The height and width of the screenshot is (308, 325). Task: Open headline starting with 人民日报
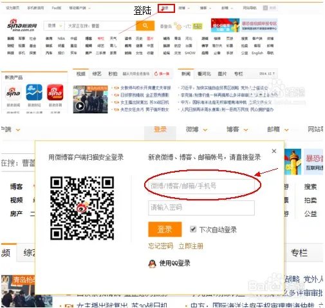click(227, 110)
